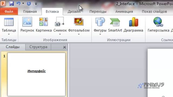Click the Диаграмма label text

pos(133,30)
